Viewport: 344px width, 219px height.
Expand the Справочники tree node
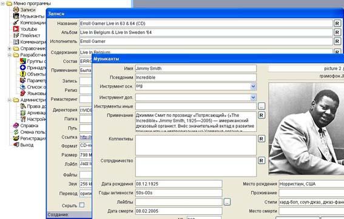(10, 48)
